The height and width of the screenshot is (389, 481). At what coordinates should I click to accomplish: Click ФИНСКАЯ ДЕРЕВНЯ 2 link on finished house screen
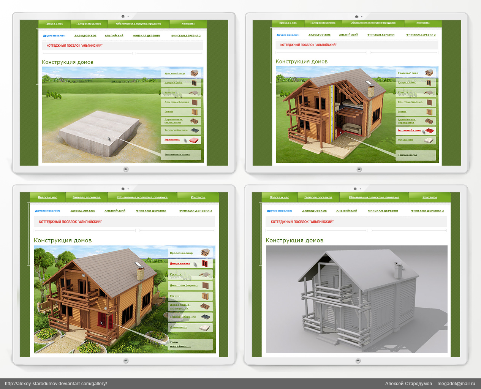(196, 211)
